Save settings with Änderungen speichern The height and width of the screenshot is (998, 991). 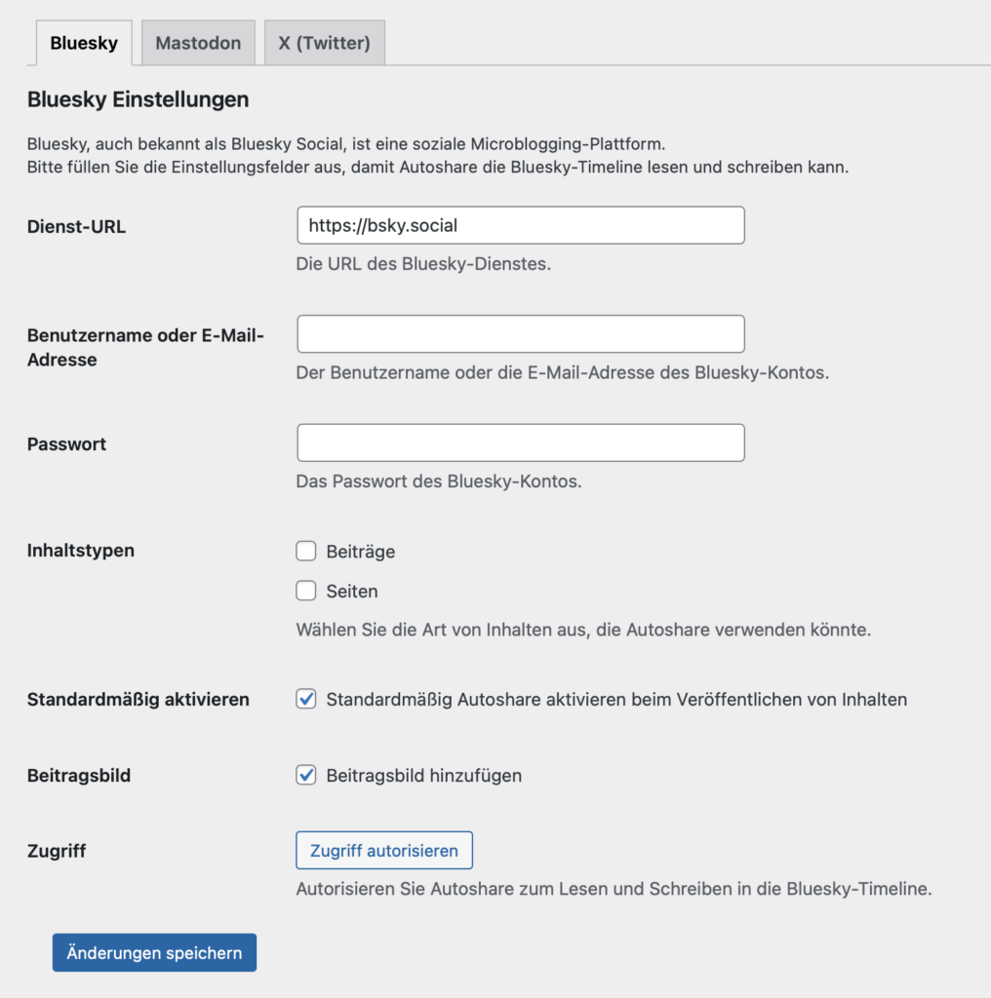tap(154, 953)
